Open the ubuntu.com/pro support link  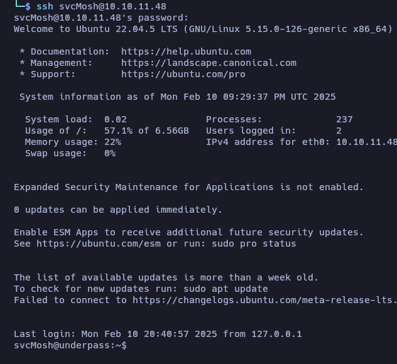click(183, 74)
